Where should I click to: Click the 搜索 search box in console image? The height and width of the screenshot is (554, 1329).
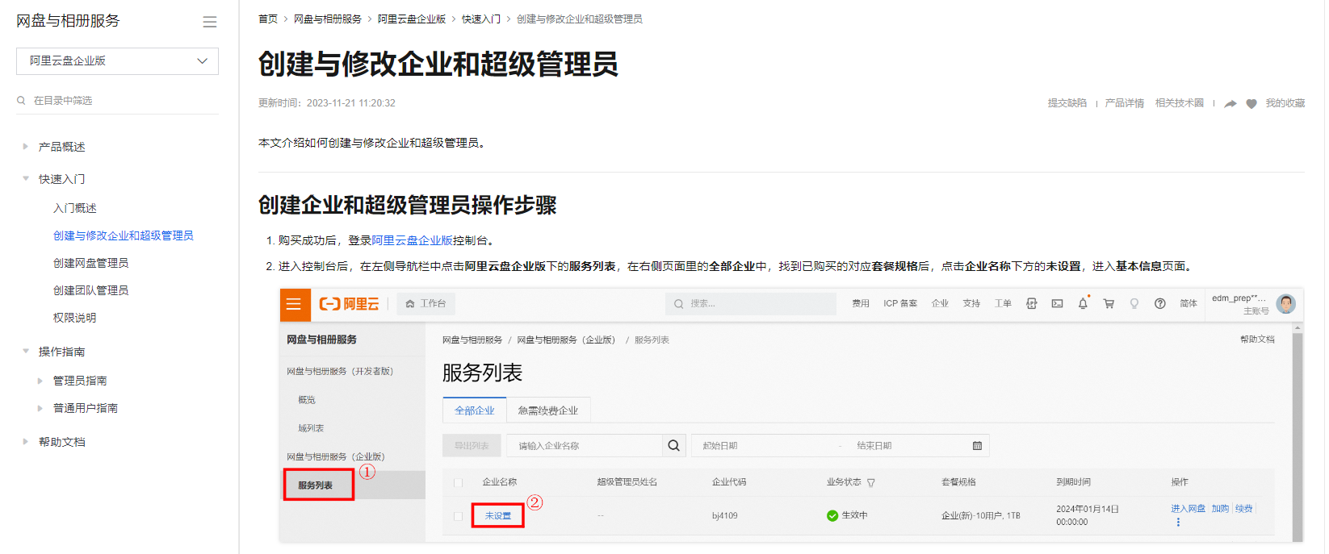(x=751, y=304)
